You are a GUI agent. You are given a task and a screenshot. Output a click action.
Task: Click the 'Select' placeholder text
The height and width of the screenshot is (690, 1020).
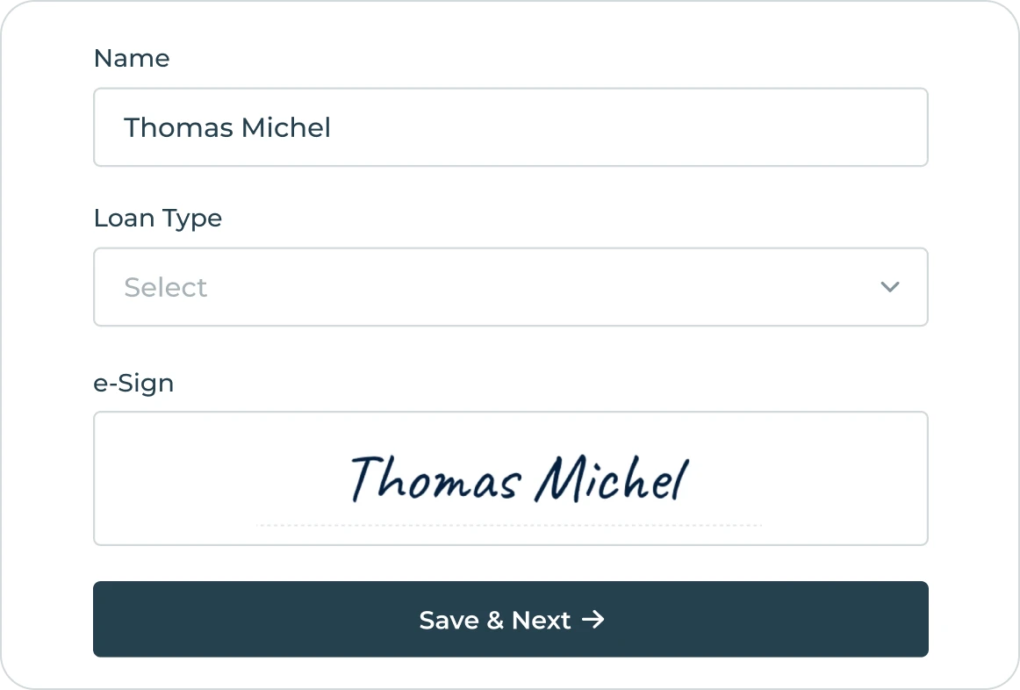[x=166, y=287]
